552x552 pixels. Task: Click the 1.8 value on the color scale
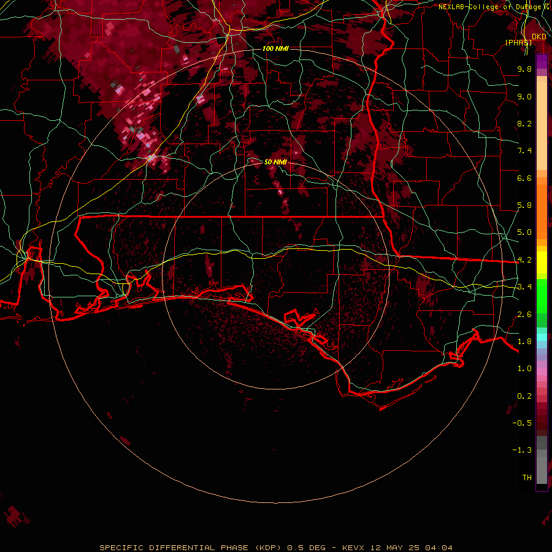pos(524,342)
